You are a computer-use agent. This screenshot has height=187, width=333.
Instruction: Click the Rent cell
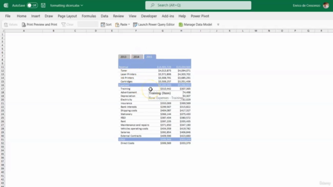click(123, 122)
